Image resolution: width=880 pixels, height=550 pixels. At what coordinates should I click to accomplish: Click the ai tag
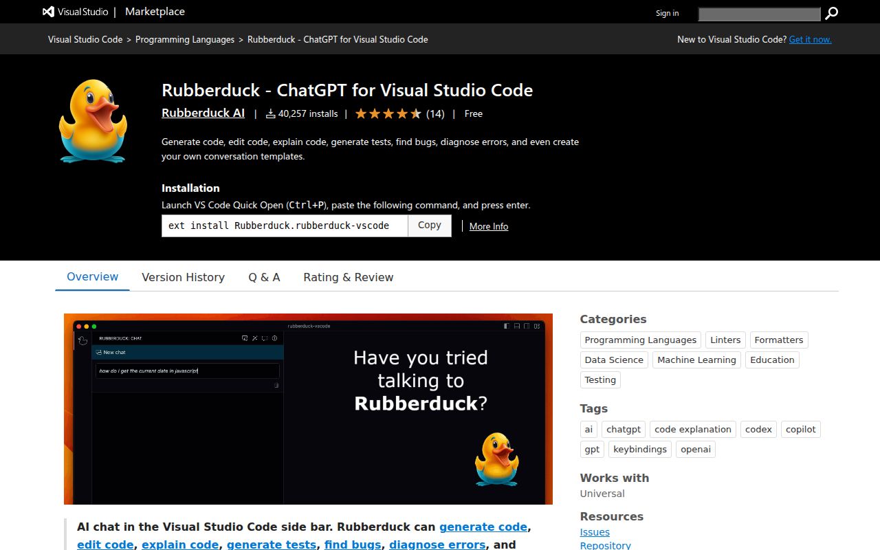(x=588, y=429)
